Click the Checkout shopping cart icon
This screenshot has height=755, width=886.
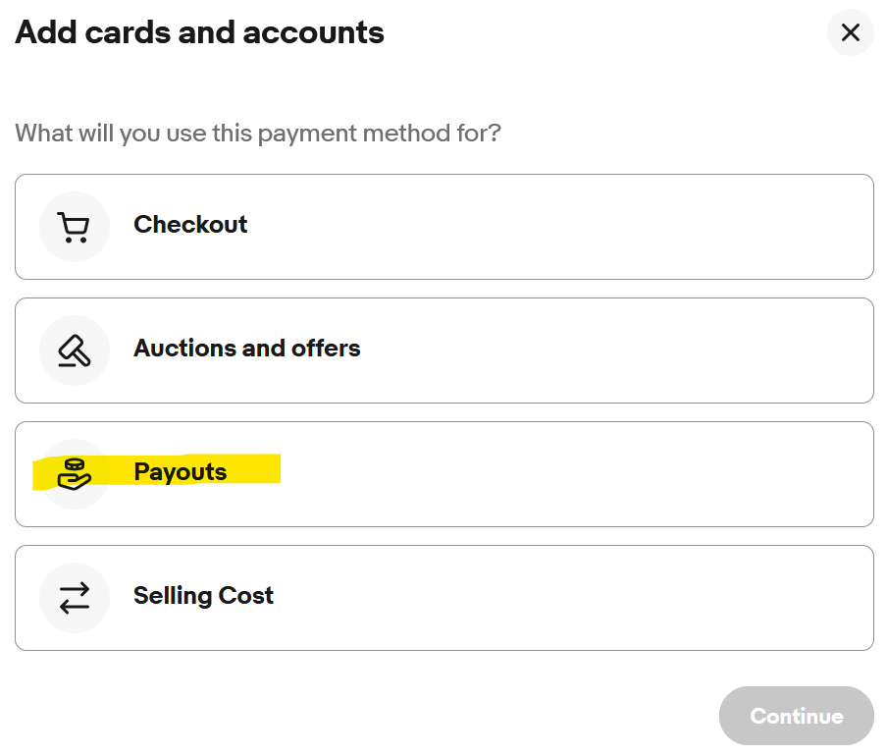coord(75,226)
